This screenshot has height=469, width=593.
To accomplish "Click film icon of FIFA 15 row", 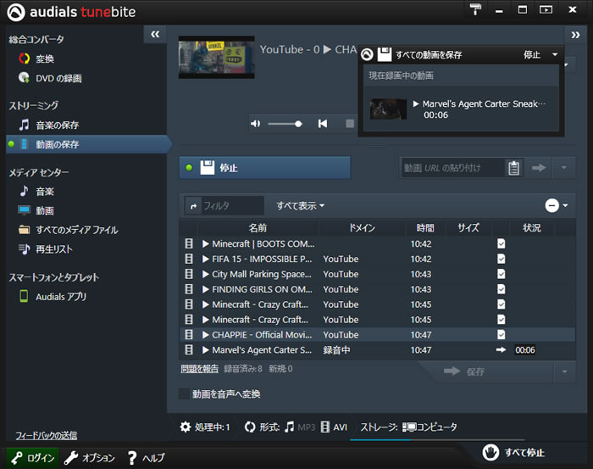I will point(189,259).
